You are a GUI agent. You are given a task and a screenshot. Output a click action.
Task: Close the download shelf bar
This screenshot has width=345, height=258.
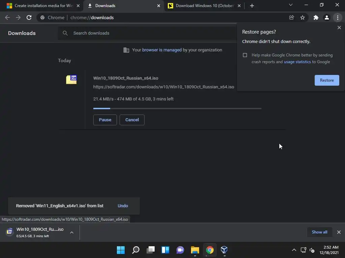(x=339, y=232)
